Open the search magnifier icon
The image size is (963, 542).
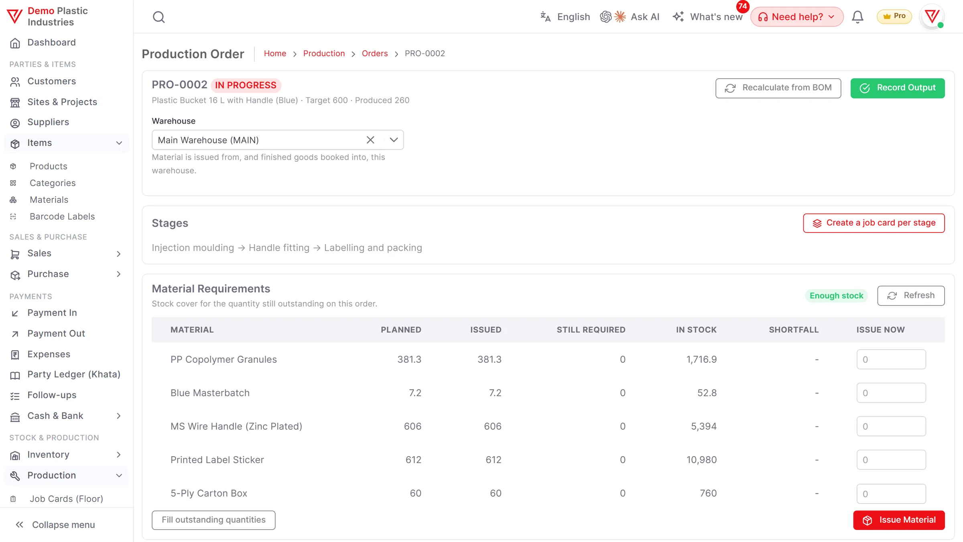(159, 17)
